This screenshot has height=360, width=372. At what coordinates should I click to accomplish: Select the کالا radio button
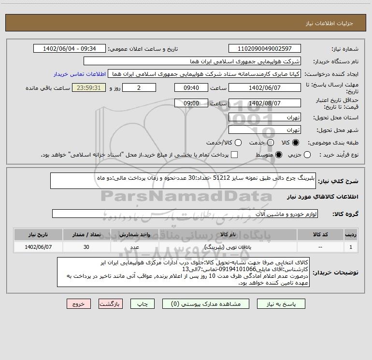(x=296, y=143)
